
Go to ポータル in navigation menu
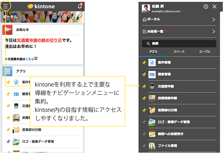[x=179, y=19]
